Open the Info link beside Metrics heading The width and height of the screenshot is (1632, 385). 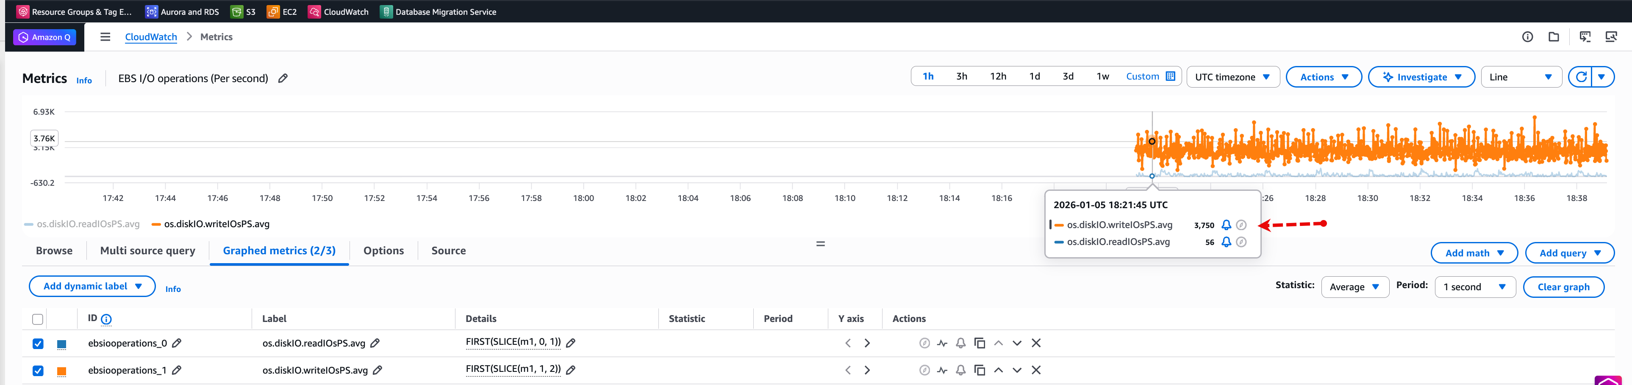tap(84, 80)
